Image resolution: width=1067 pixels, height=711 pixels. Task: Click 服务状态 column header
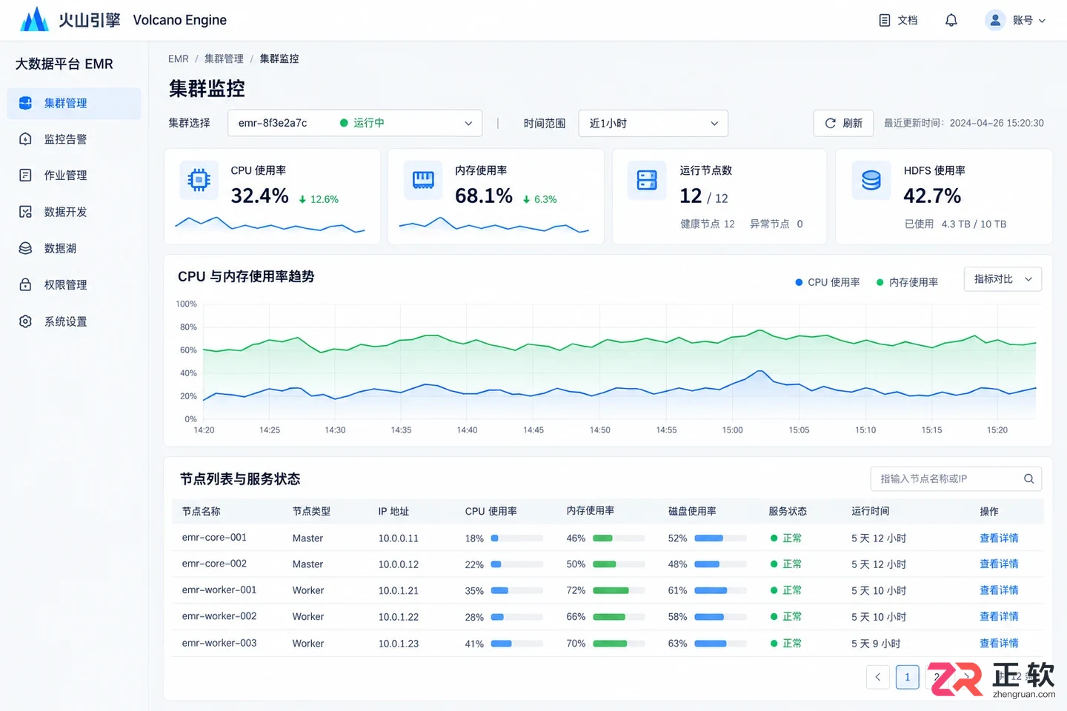788,511
